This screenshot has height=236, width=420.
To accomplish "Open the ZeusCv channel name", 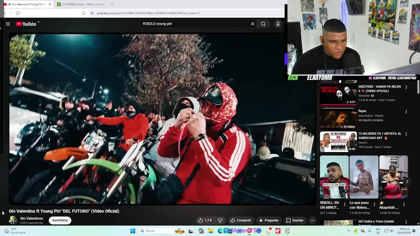I will point(363,143).
